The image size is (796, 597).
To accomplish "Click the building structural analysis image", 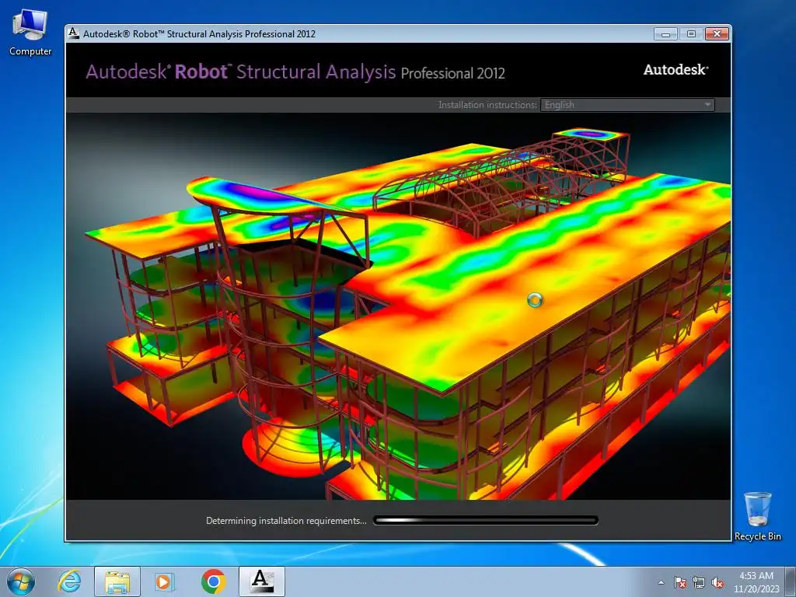I will coord(399,306).
